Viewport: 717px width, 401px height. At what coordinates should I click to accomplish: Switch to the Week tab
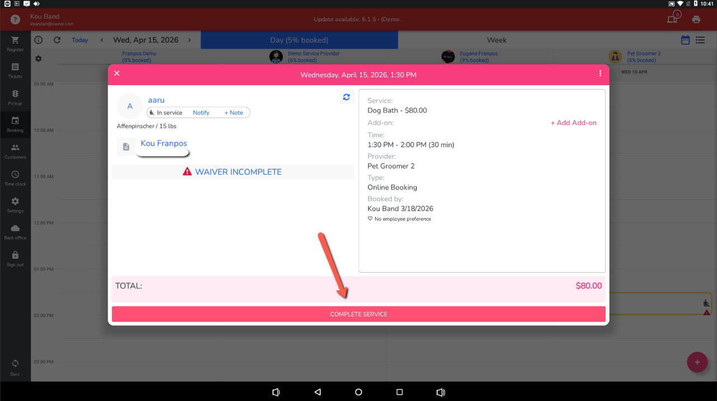tap(496, 40)
